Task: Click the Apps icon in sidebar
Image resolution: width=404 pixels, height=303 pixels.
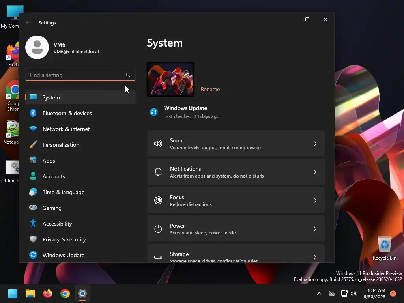Action: coord(33,160)
